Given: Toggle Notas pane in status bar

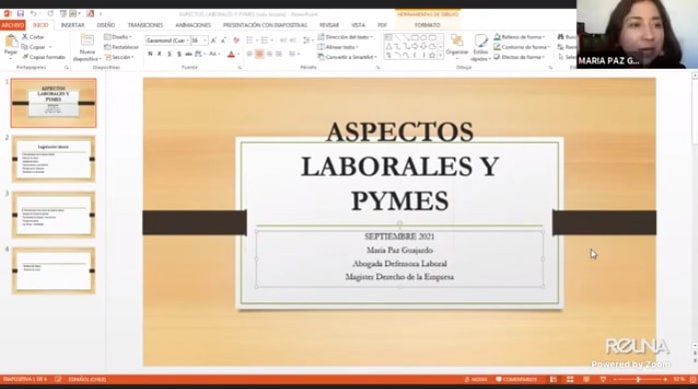Looking at the screenshot, I should (x=475, y=379).
